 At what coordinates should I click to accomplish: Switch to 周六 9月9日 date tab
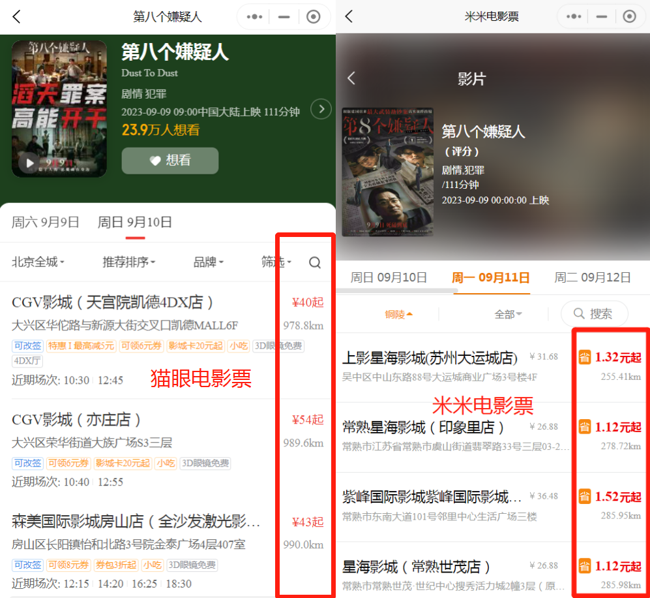[x=46, y=222]
